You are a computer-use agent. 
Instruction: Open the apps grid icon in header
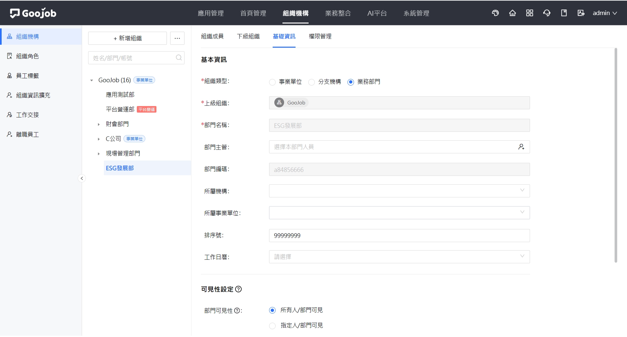tap(530, 13)
